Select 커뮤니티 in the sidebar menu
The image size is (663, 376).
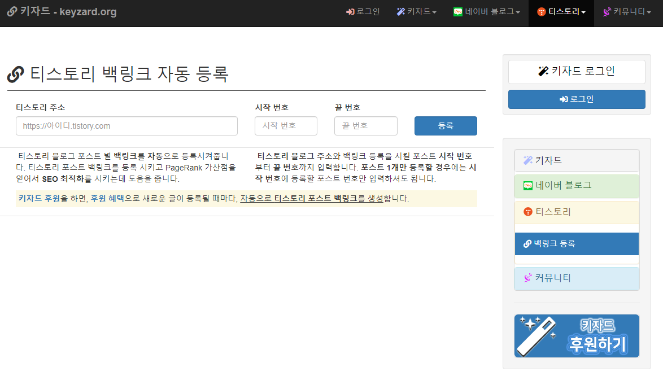(x=577, y=278)
